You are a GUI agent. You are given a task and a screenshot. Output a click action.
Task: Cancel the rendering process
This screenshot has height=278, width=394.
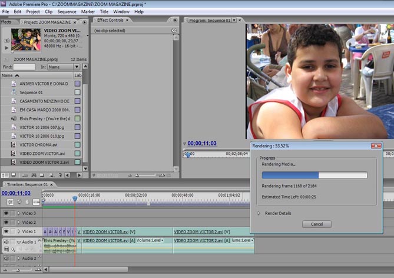(x=316, y=224)
